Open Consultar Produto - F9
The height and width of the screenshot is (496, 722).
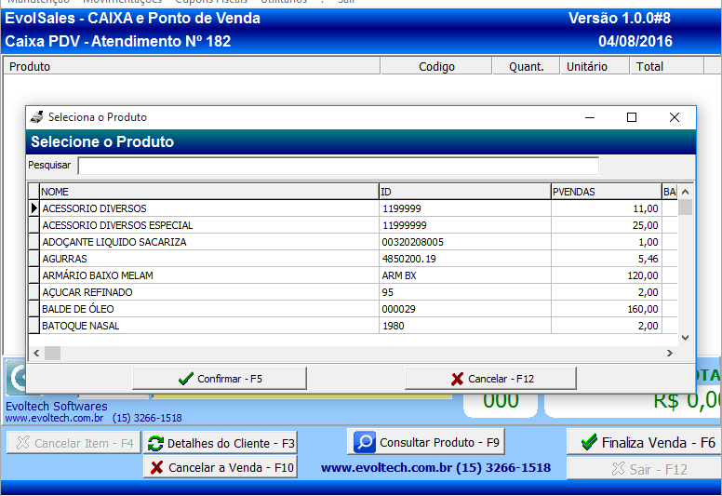[426, 442]
